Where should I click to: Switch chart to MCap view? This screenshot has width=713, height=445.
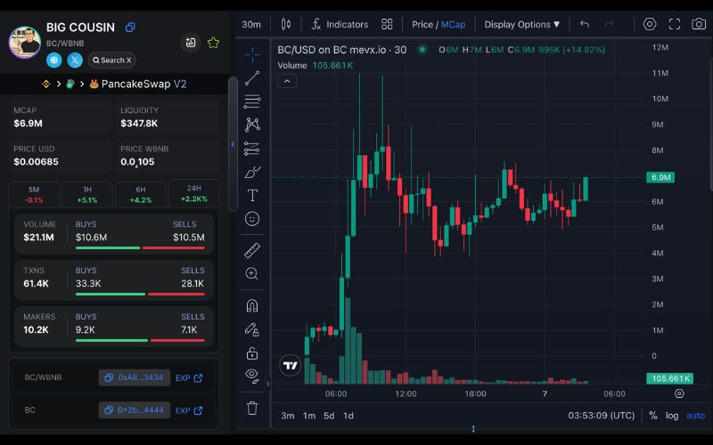[x=454, y=25]
